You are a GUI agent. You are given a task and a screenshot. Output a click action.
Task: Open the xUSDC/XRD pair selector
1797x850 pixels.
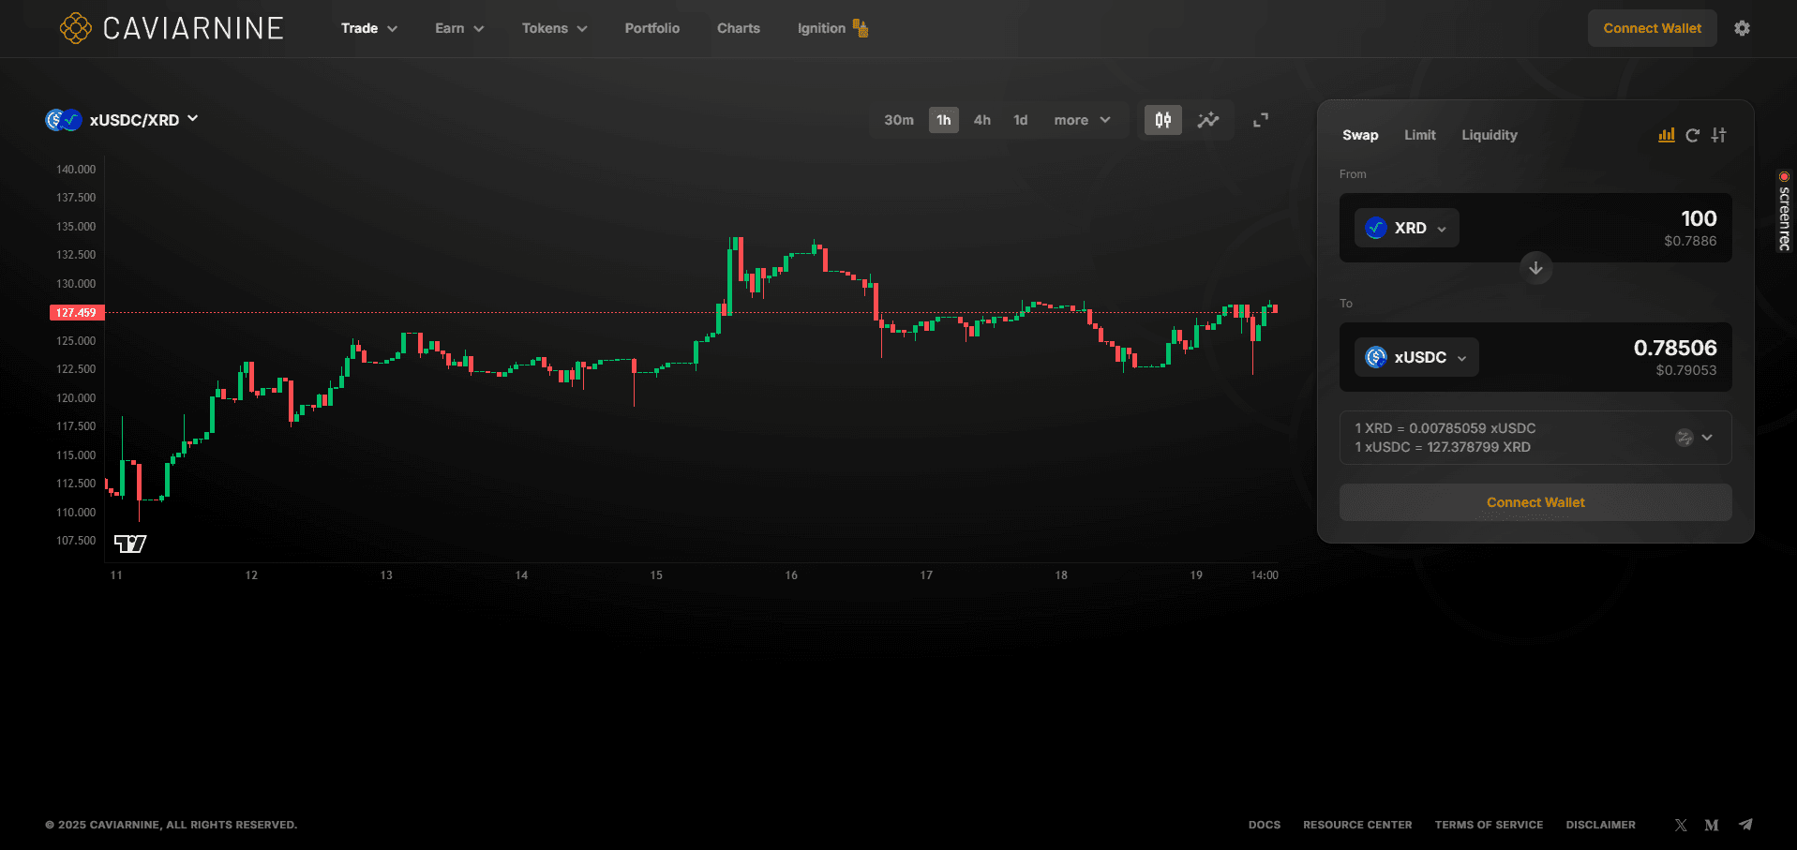pyautogui.click(x=122, y=120)
